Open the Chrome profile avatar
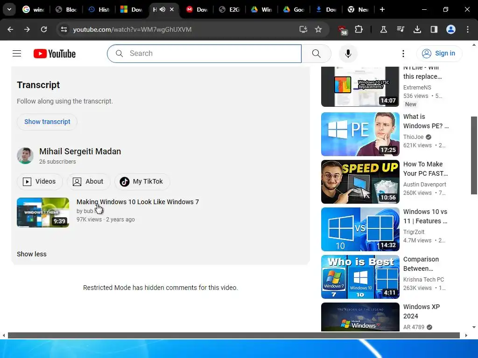 pos(451,29)
